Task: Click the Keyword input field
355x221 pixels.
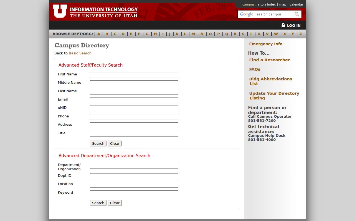Action: pos(134,193)
